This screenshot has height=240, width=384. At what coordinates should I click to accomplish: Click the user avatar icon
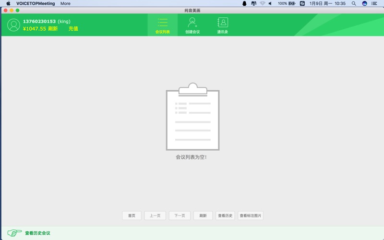tap(14, 25)
